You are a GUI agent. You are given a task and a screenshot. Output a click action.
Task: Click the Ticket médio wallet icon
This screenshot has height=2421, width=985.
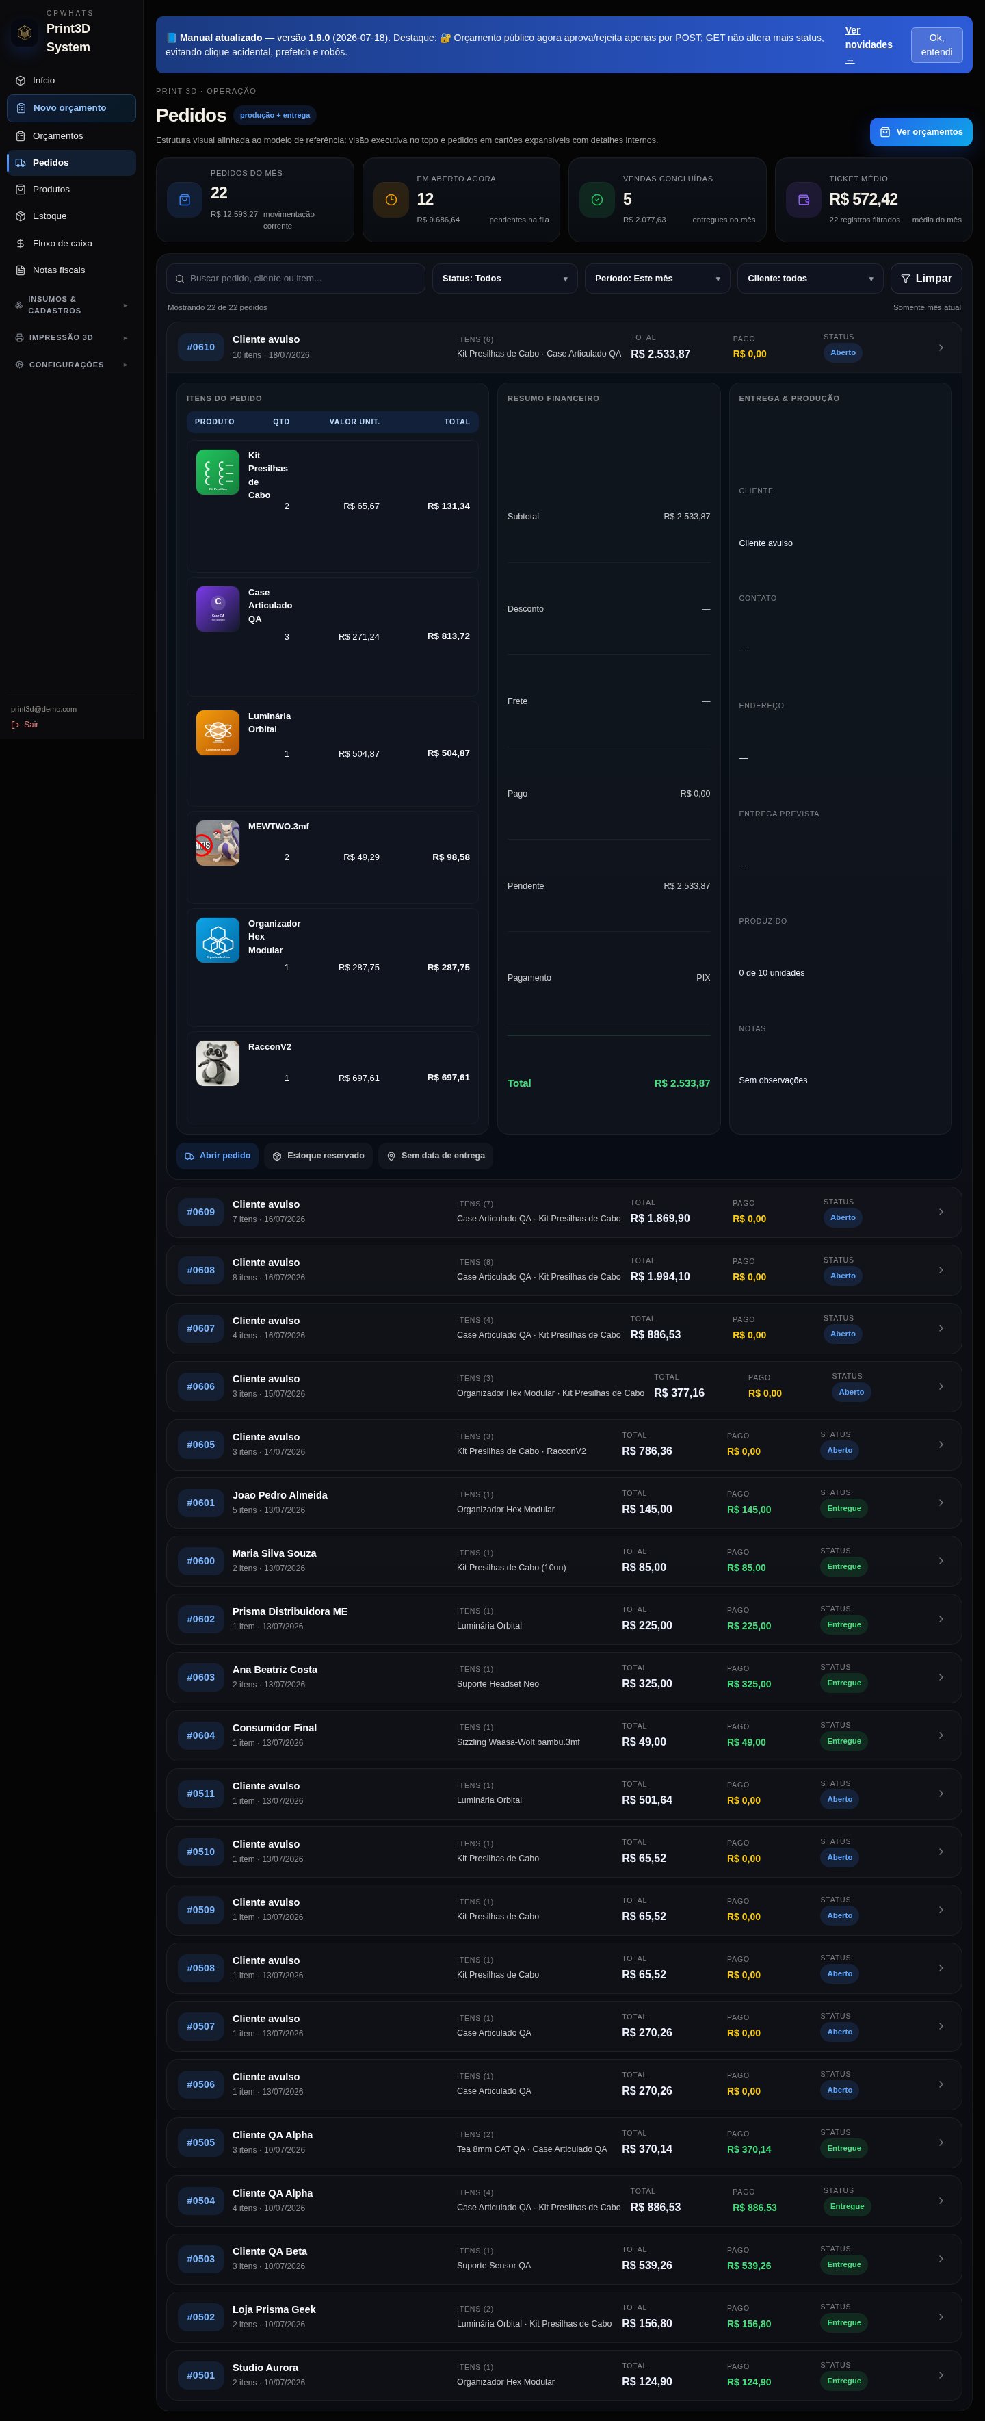(x=802, y=199)
